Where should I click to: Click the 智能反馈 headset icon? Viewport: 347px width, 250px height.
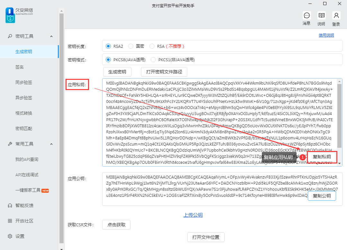click(10, 206)
